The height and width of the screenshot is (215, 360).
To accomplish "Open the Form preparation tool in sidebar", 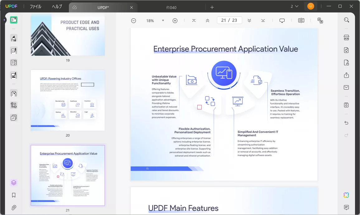I will coord(14,63).
